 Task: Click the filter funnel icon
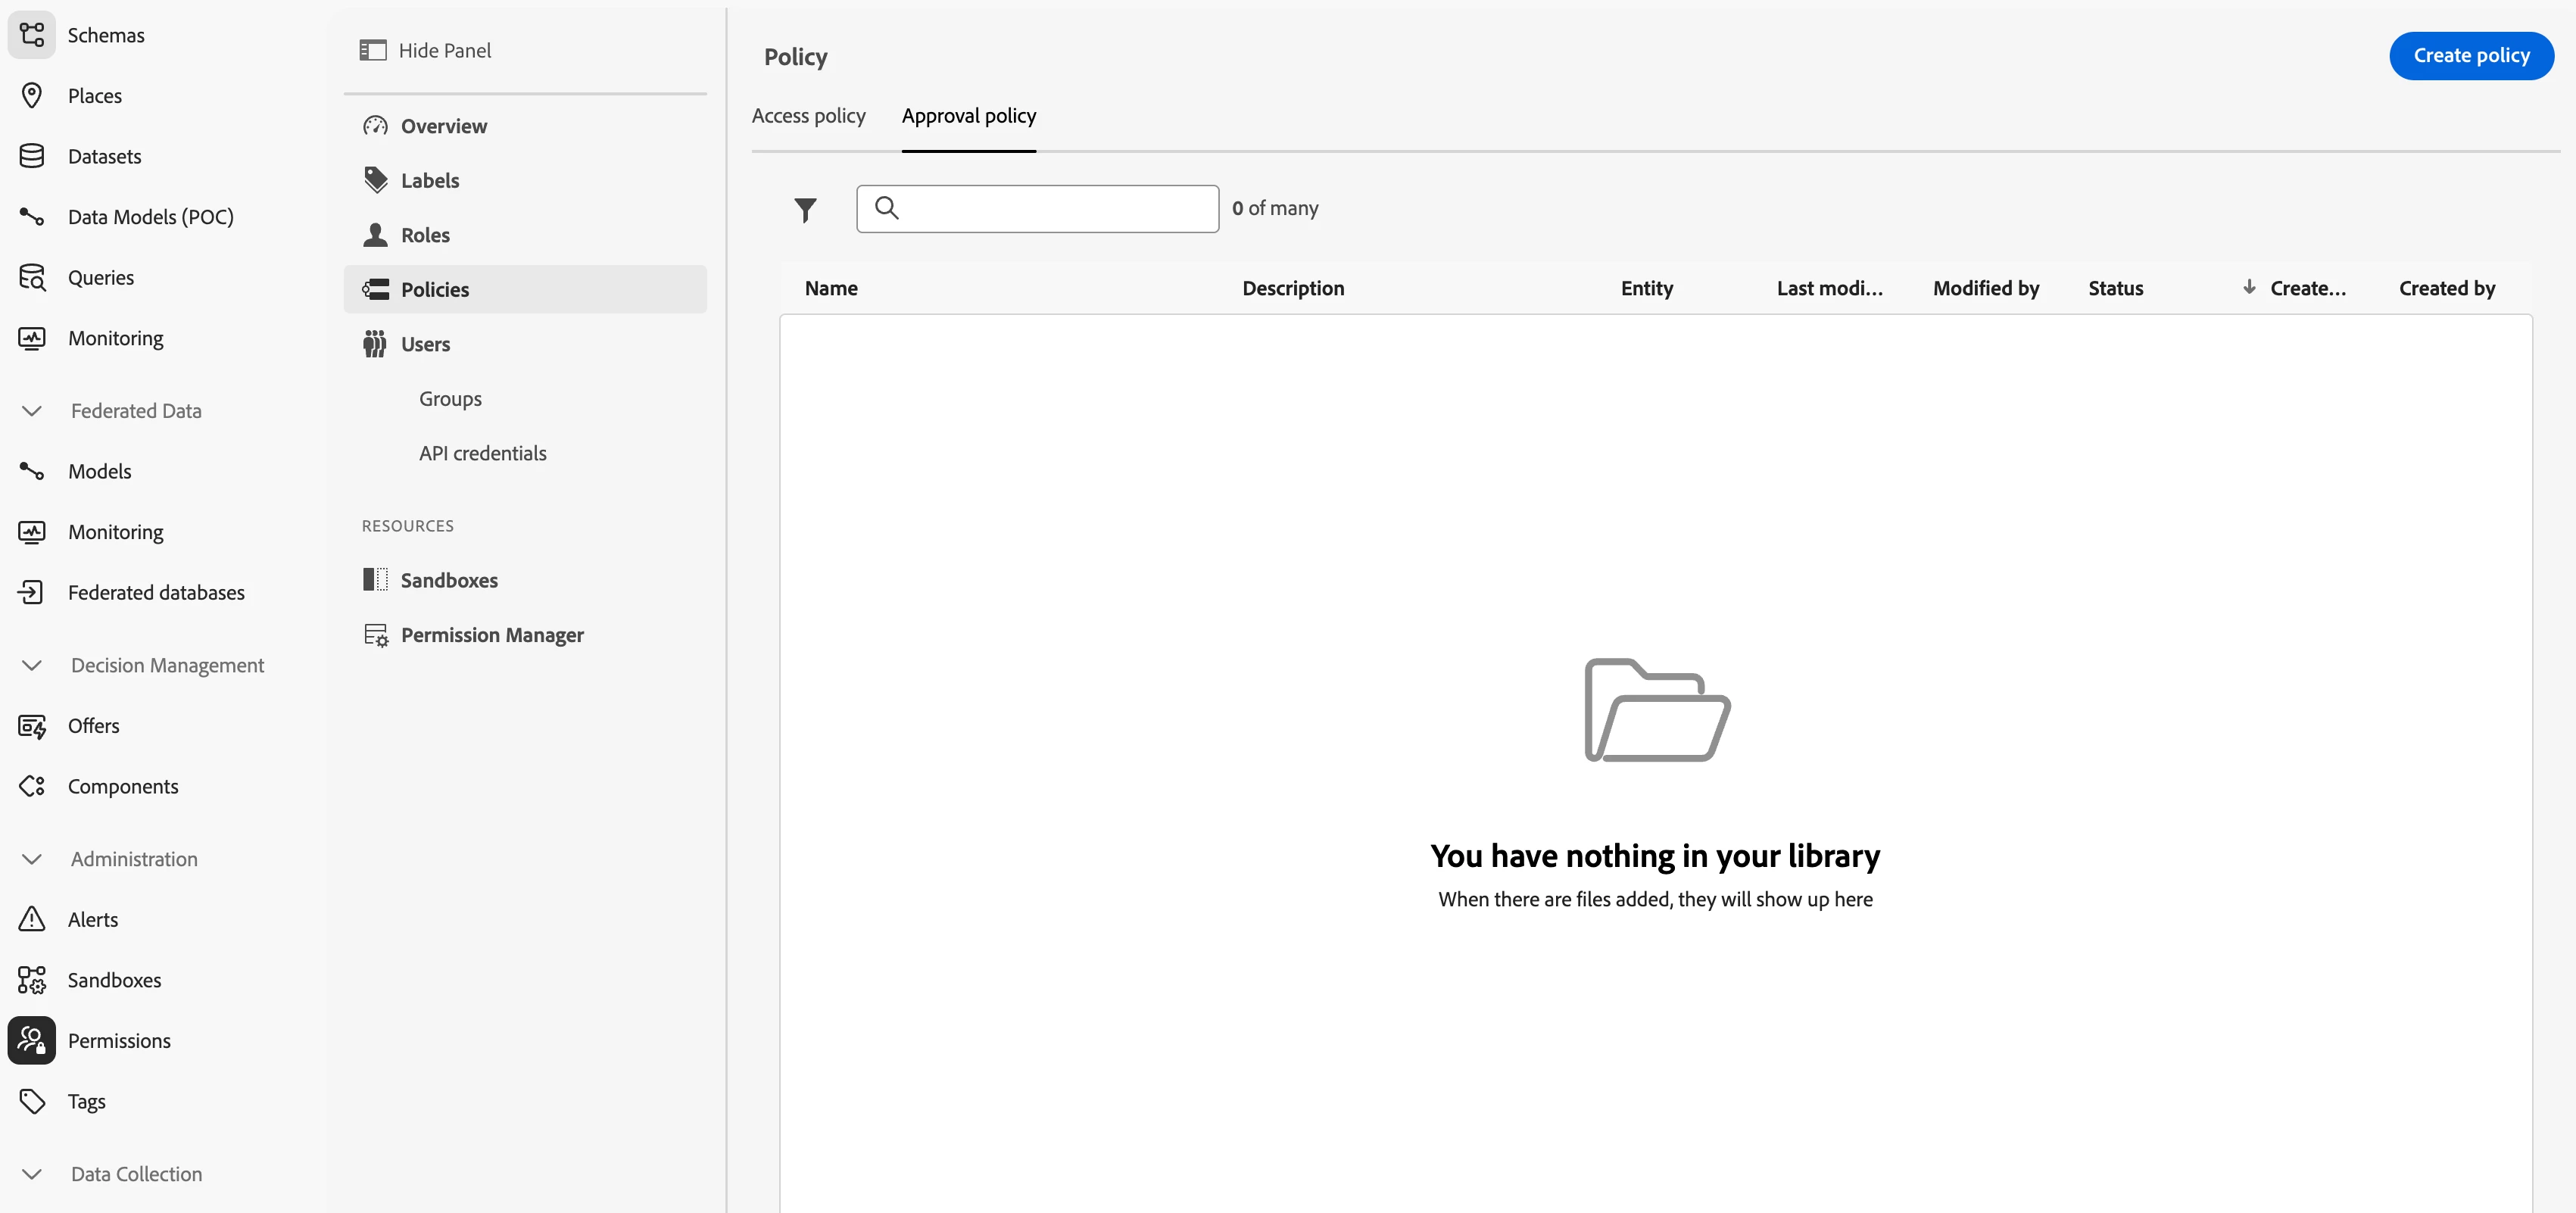(805, 209)
